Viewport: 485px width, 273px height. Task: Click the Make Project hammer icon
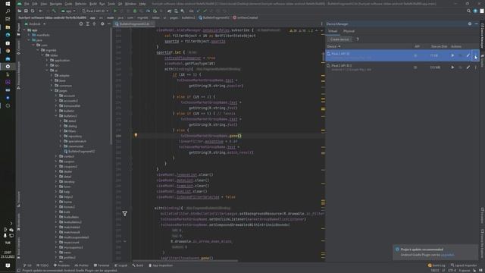54,11
